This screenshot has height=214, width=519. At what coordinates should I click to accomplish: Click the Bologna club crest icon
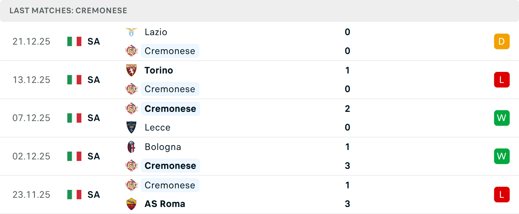click(x=131, y=147)
